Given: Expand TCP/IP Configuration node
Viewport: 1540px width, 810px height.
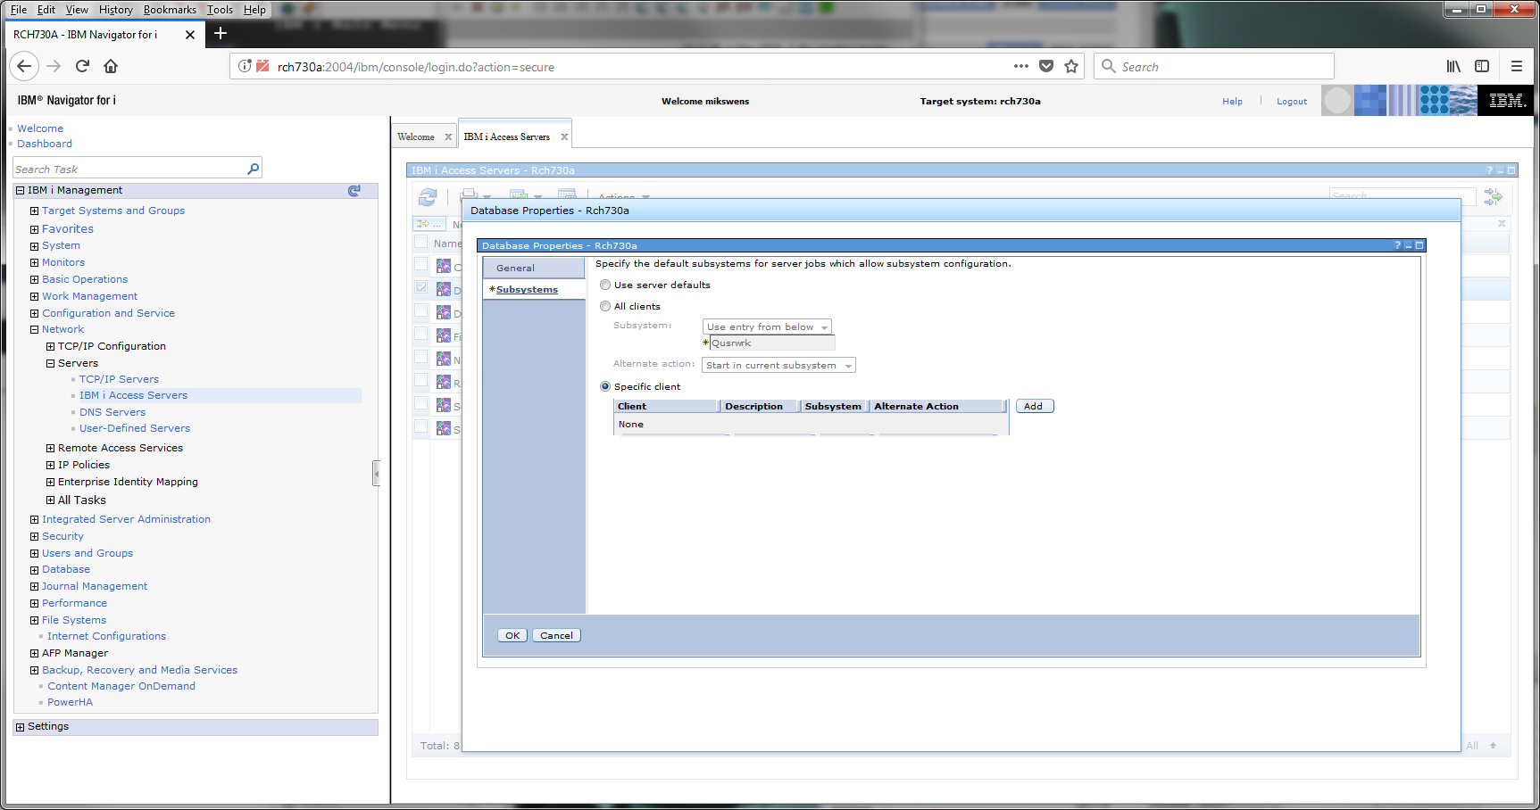Looking at the screenshot, I should 50,347.
